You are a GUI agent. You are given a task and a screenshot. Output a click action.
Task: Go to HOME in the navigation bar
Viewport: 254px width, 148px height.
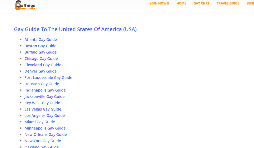pyautogui.click(x=181, y=3)
